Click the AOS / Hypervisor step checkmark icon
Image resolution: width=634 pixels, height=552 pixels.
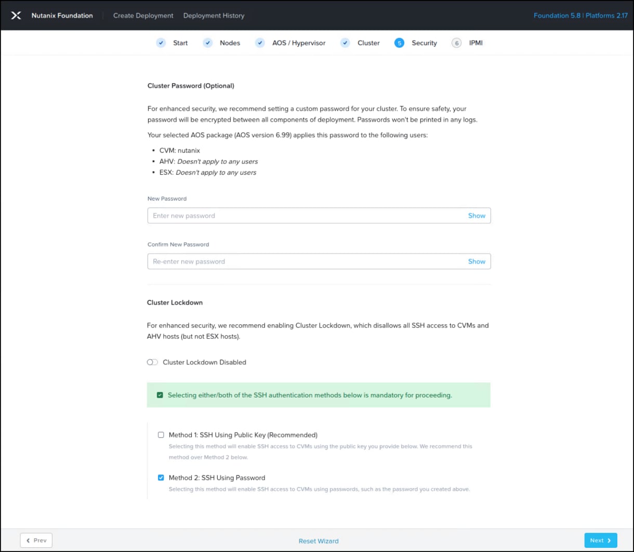tap(260, 43)
